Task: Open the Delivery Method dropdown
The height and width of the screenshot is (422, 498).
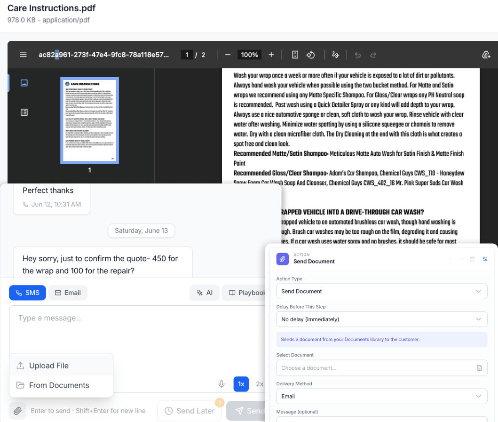Action: [x=382, y=396]
